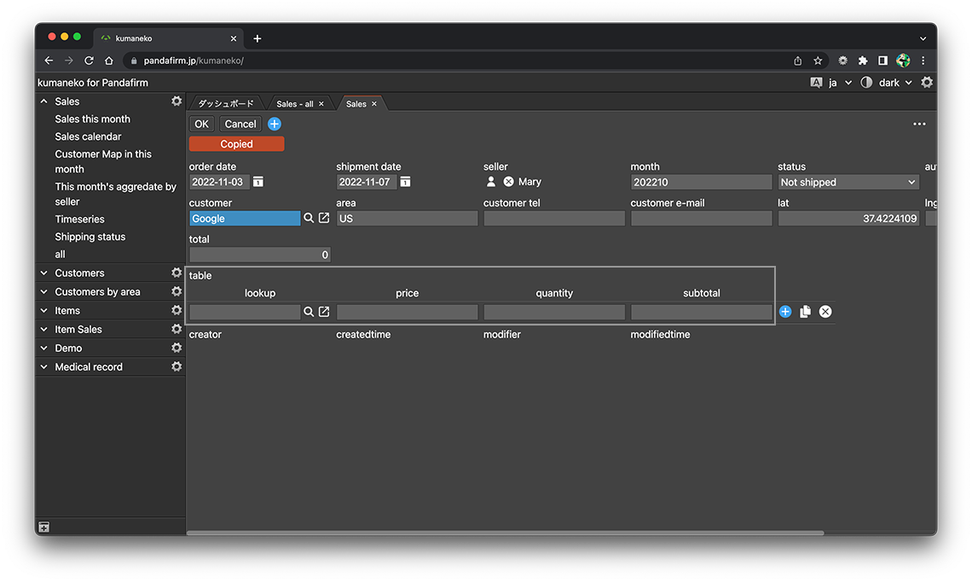The width and height of the screenshot is (972, 582).
Task: Switch to the ダッシュボード tab
Action: point(226,104)
